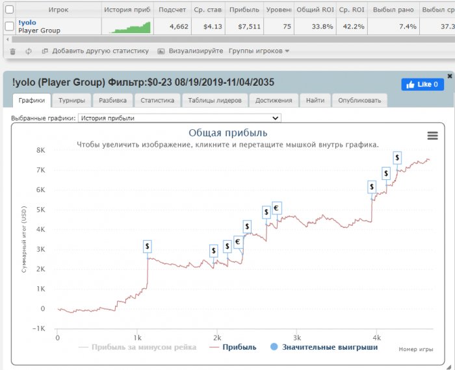The width and height of the screenshot is (455, 370).
Task: Sort by the Подсчет column header
Action: pyautogui.click(x=172, y=10)
